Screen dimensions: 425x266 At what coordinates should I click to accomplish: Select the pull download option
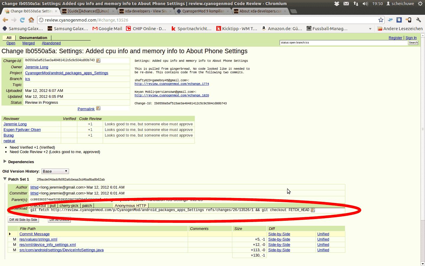tap(53, 206)
